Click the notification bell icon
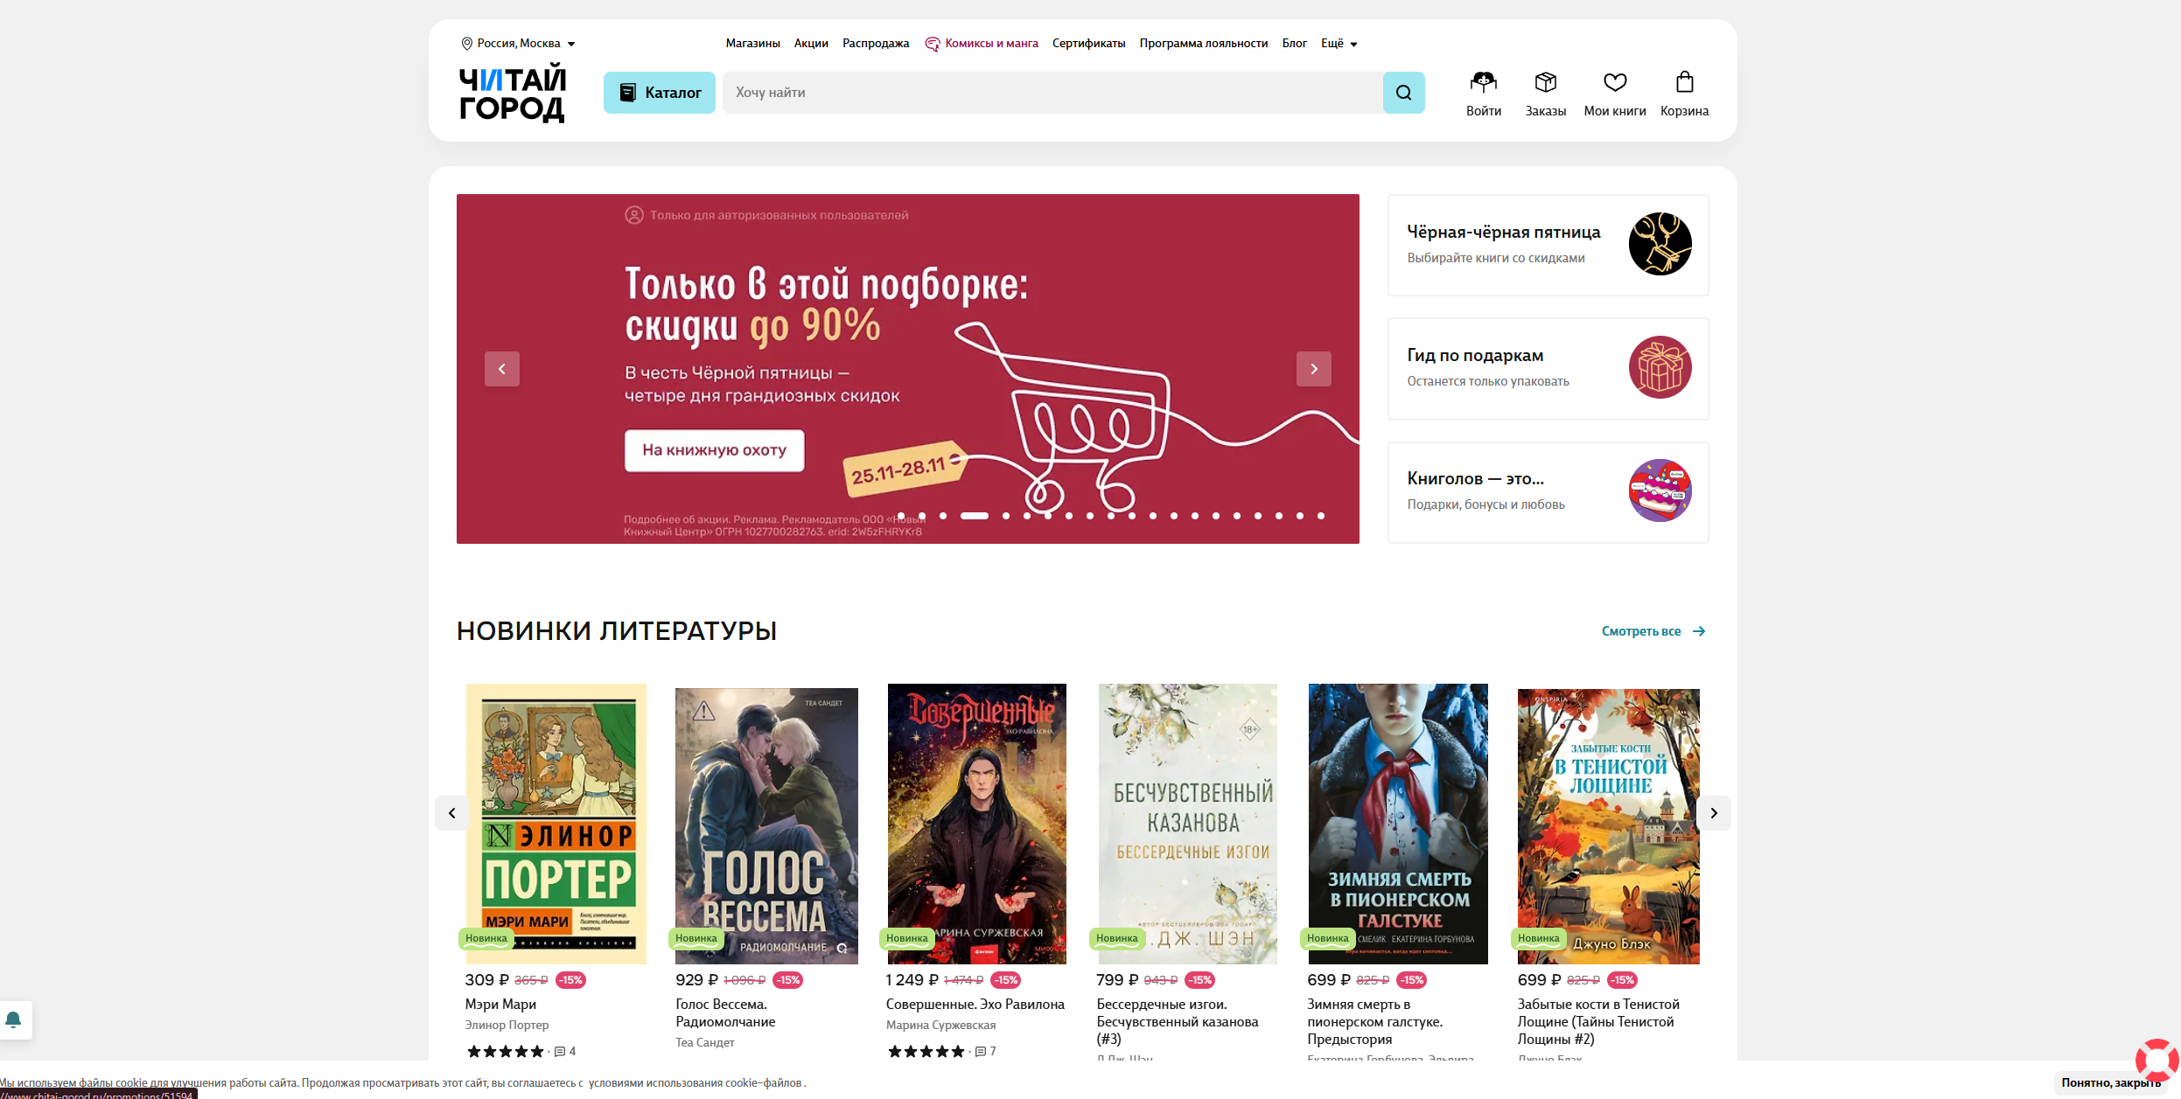This screenshot has width=2181, height=1099. tap(13, 1019)
